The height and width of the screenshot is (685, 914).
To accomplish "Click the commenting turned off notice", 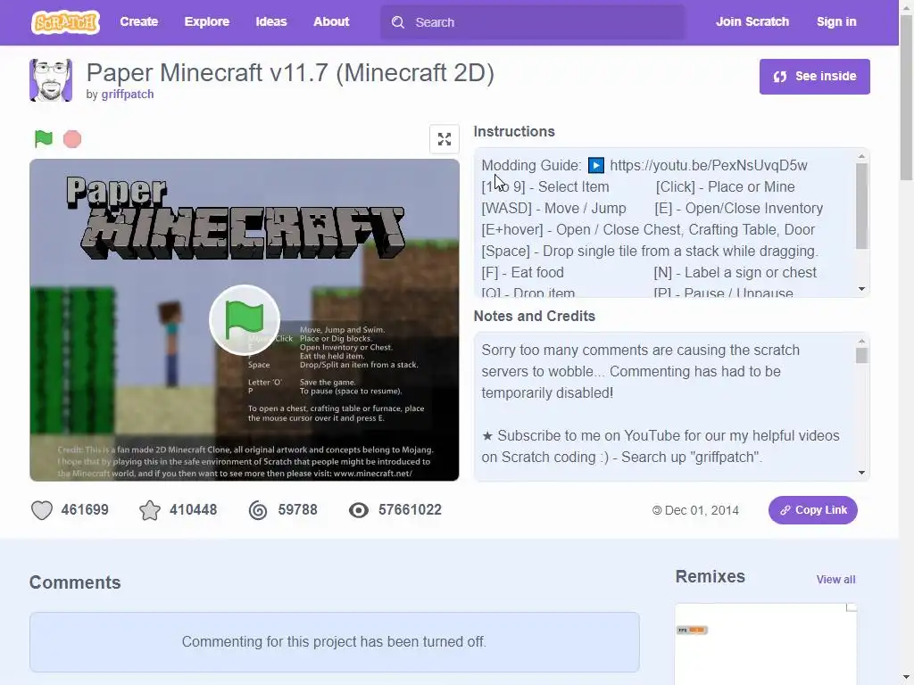I will tap(334, 642).
